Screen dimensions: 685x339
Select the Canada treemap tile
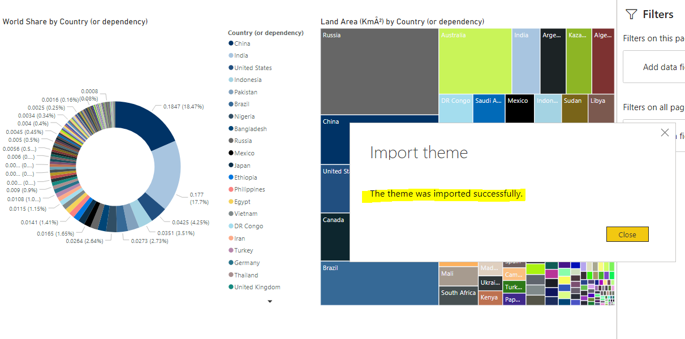[335, 237]
